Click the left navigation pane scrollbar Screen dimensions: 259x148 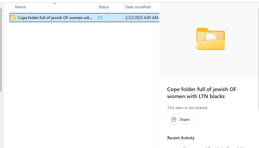[1, 49]
